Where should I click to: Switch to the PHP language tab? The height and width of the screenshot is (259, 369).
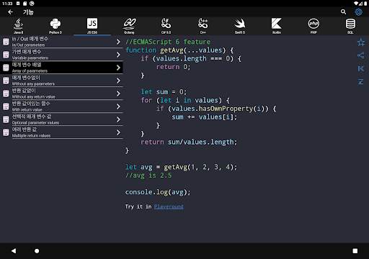314,26
